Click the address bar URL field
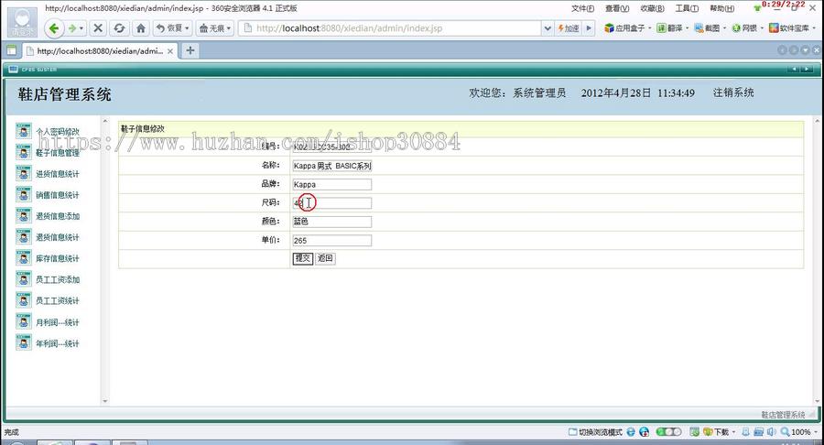The height and width of the screenshot is (445, 824). 390,28
